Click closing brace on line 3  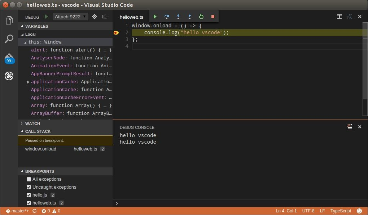click(135, 39)
